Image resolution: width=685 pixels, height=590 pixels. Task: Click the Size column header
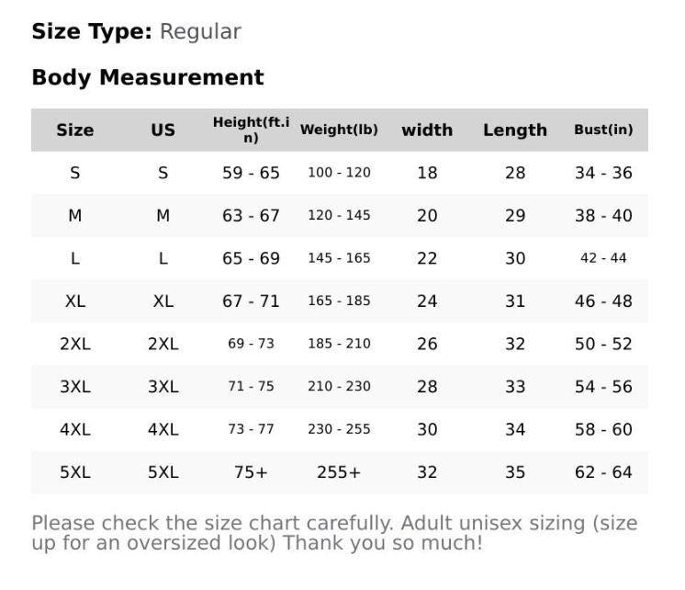point(74,130)
